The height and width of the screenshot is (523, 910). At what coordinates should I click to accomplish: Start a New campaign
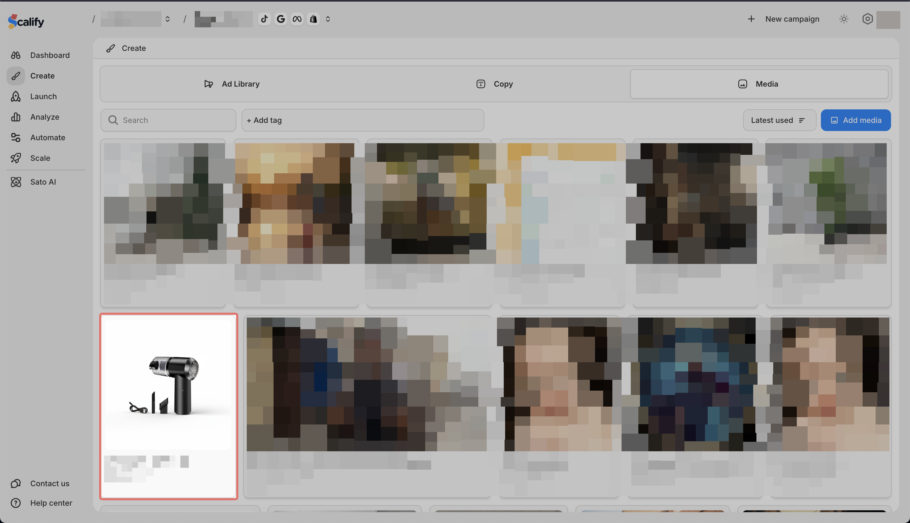(784, 19)
